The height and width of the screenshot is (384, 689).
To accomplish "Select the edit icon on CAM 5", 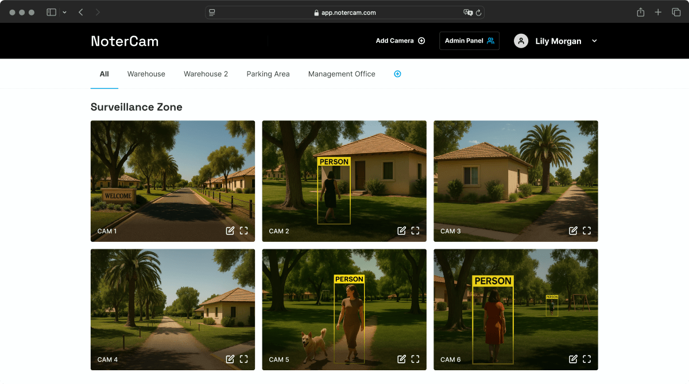I will pos(401,359).
